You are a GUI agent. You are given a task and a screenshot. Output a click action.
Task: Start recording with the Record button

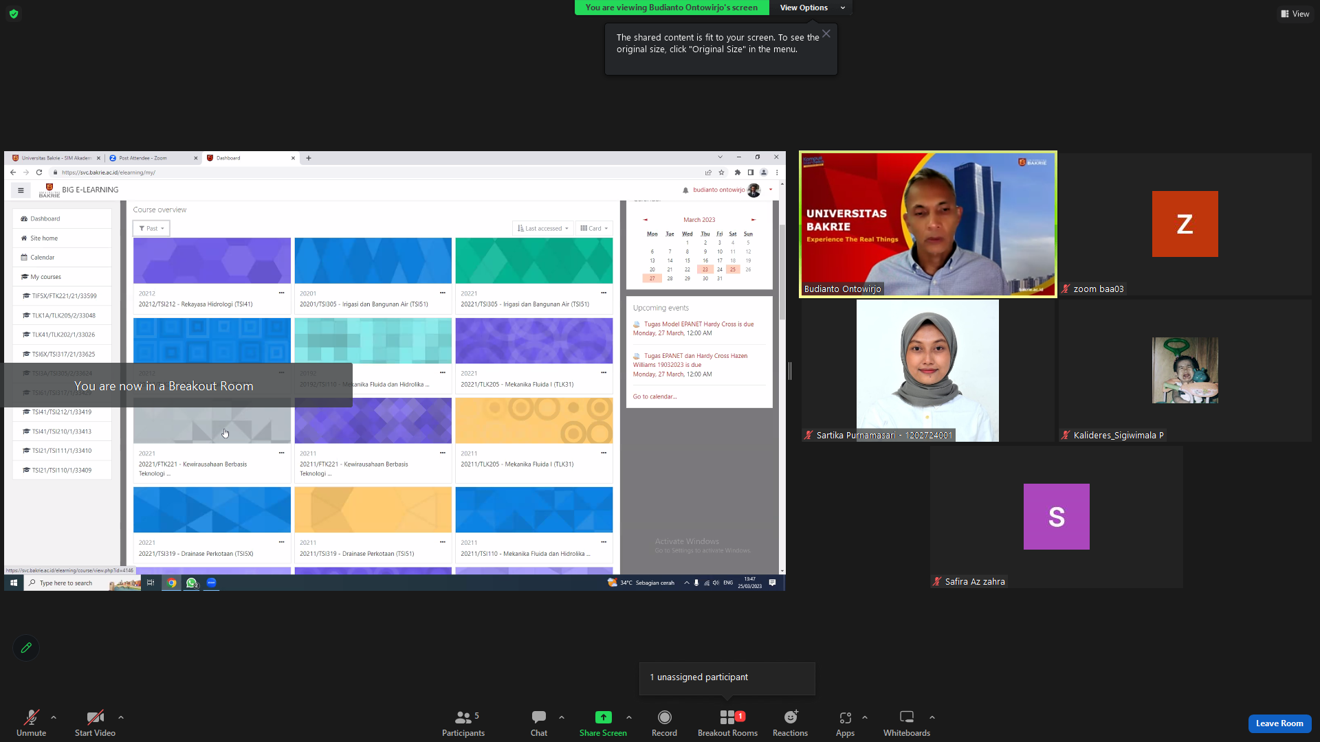(664, 723)
